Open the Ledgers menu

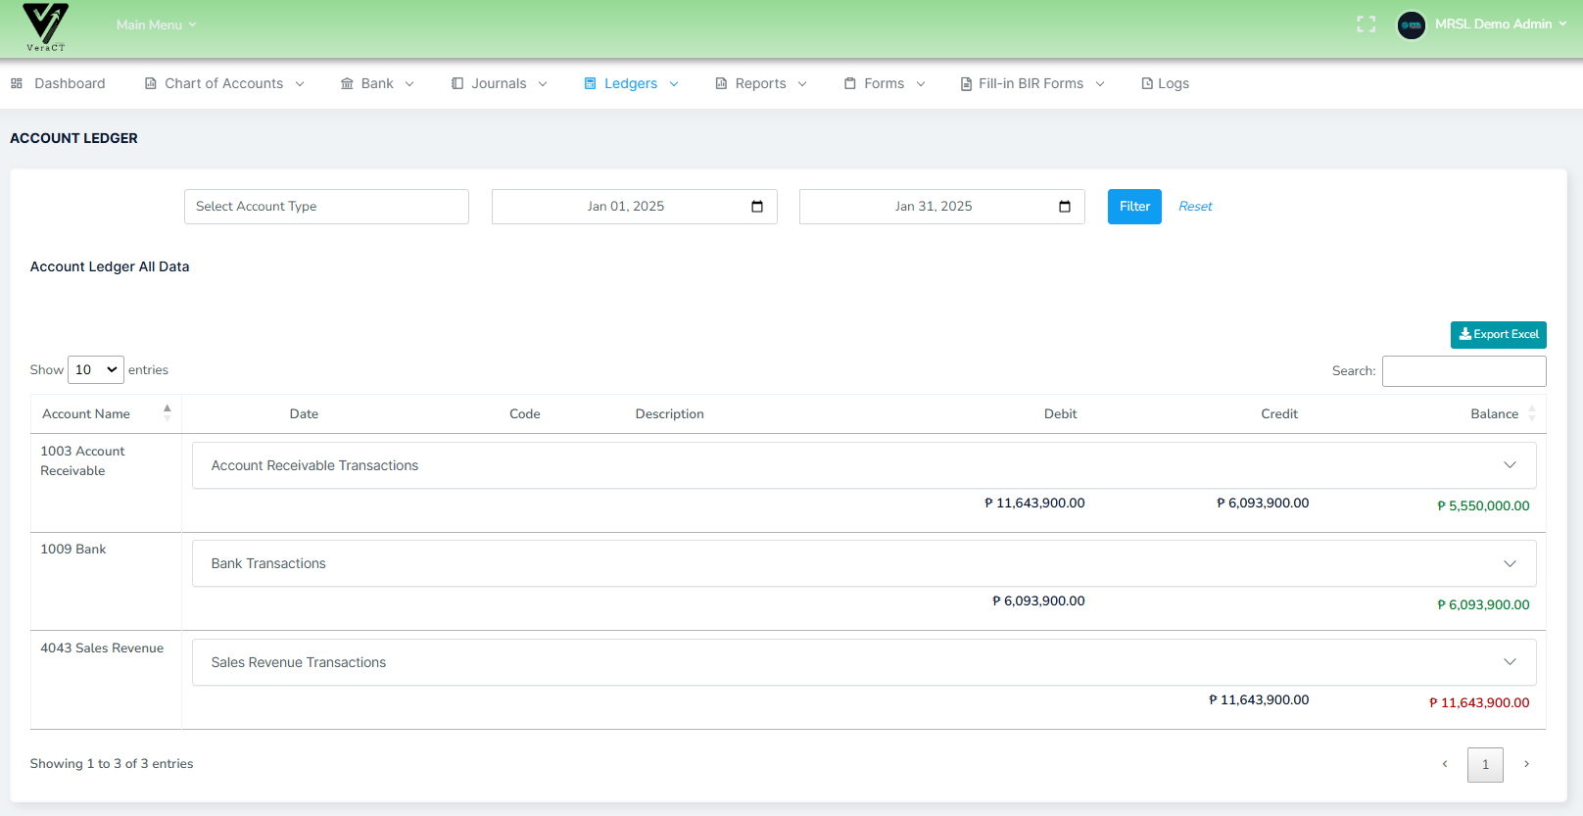click(x=631, y=84)
